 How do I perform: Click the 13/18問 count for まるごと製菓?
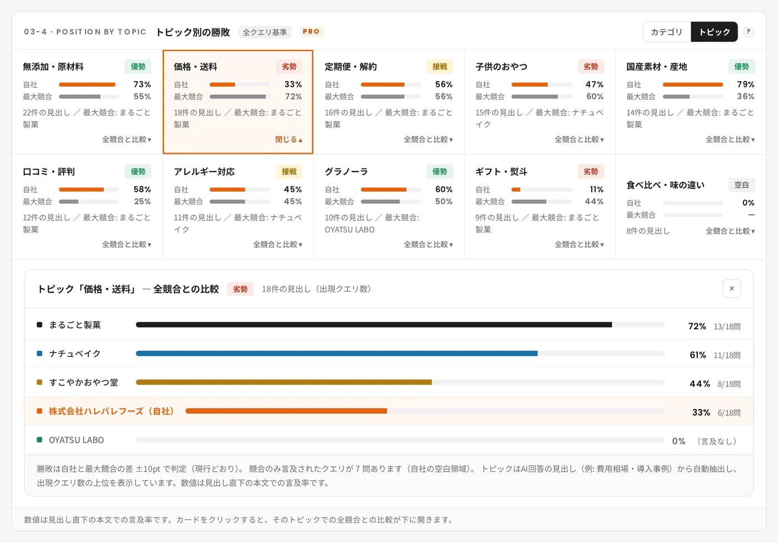[x=727, y=326]
